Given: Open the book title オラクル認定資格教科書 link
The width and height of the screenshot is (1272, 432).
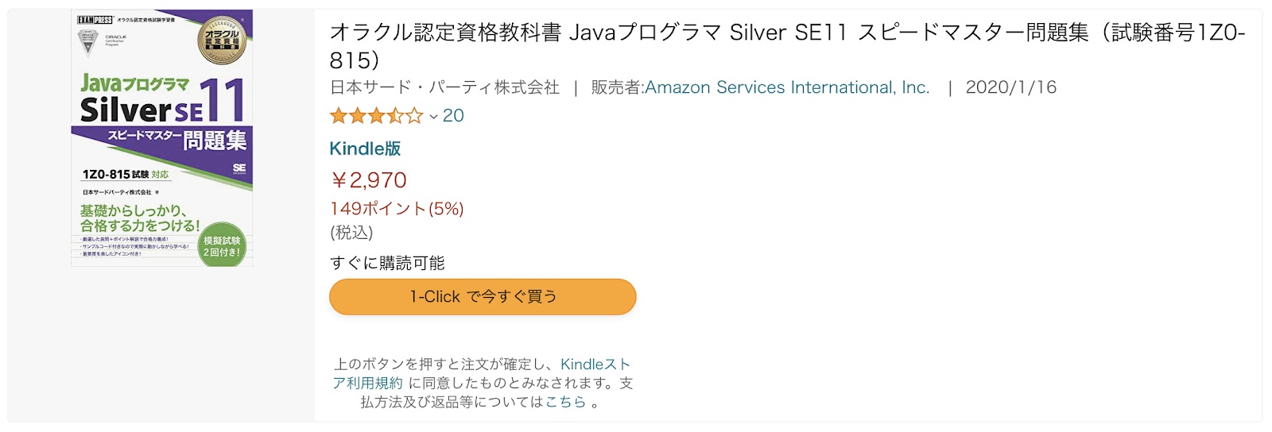Looking at the screenshot, I should [787, 46].
